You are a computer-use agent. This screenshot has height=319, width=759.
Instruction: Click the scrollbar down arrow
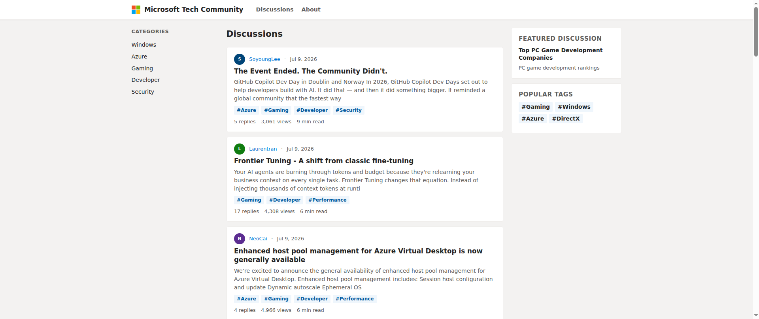click(x=756, y=316)
